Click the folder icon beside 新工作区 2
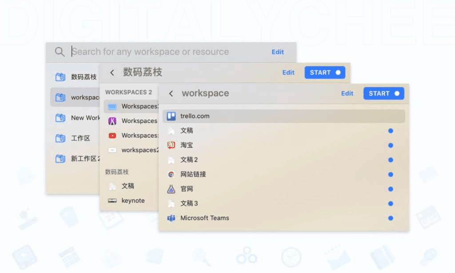Viewport: 455px width, 273px height. [x=60, y=159]
